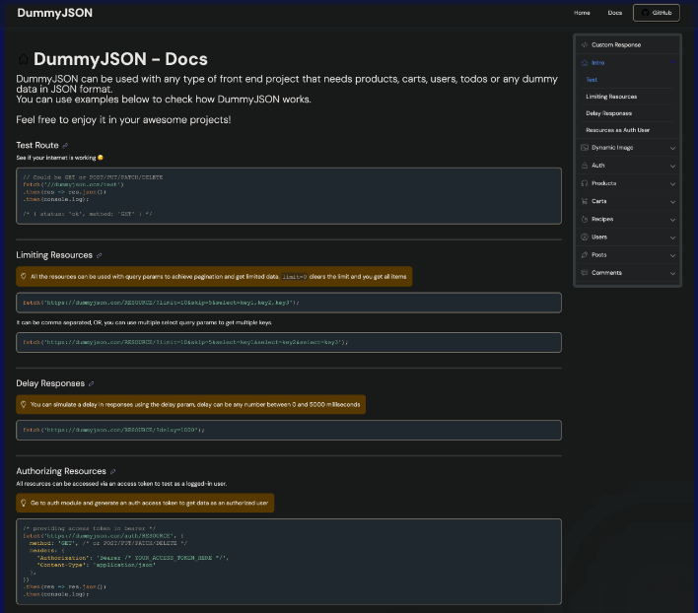Viewport: 698px width, 613px height.
Task: Click the delay=1000 fetch code block
Action: tap(289, 430)
